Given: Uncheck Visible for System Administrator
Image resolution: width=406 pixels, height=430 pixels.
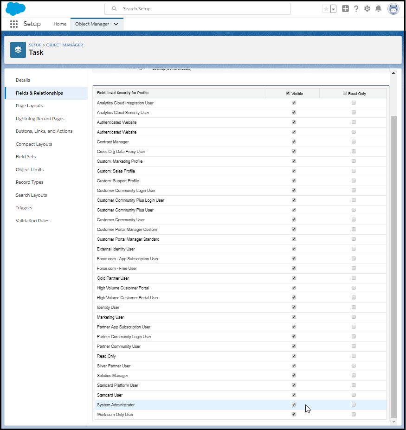Looking at the screenshot, I should point(294,405).
